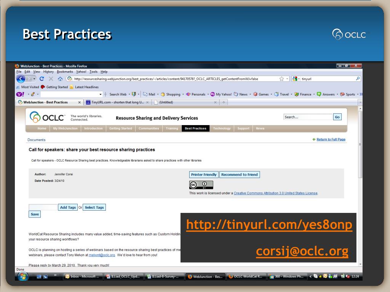
Task: Reload the page with refresh icon
Action: pos(42,79)
